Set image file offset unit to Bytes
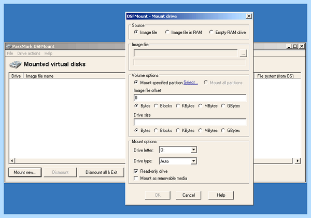311x218 pixels. 136,106
